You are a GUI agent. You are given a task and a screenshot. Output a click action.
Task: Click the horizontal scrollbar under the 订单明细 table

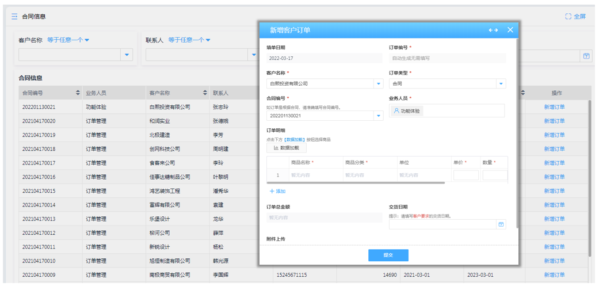pos(357,182)
